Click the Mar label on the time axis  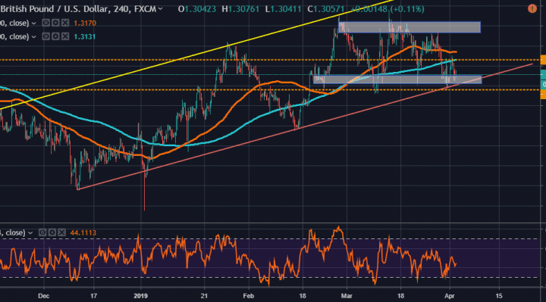[x=347, y=296]
